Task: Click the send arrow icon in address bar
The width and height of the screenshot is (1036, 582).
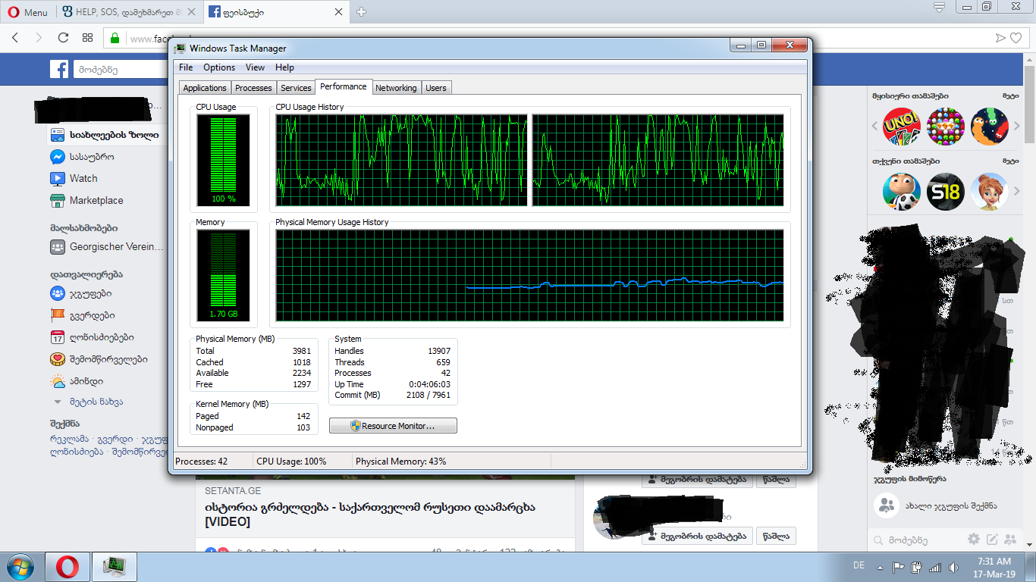Action: pos(1000,38)
